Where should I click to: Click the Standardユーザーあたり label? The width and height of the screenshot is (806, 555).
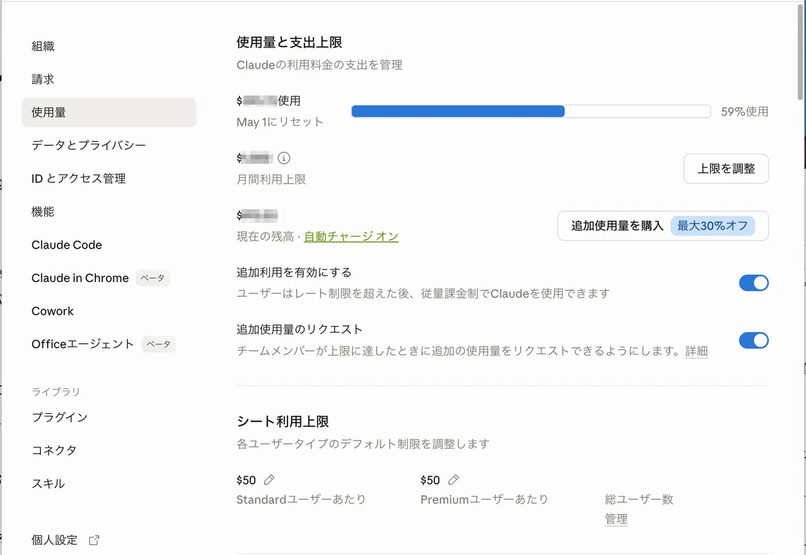coord(301,499)
